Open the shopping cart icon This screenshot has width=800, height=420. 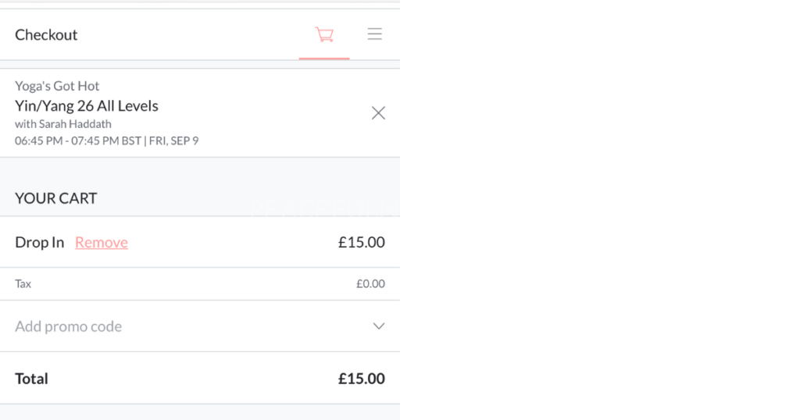click(x=324, y=34)
